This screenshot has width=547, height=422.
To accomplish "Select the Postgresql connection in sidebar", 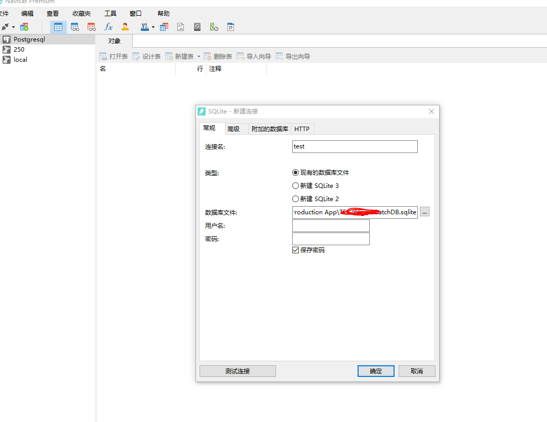I will coord(48,40).
